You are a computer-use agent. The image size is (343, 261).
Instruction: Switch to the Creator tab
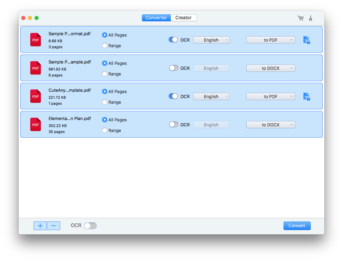183,18
